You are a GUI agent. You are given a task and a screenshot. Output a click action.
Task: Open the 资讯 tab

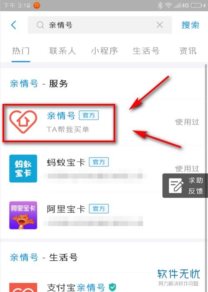(188, 51)
